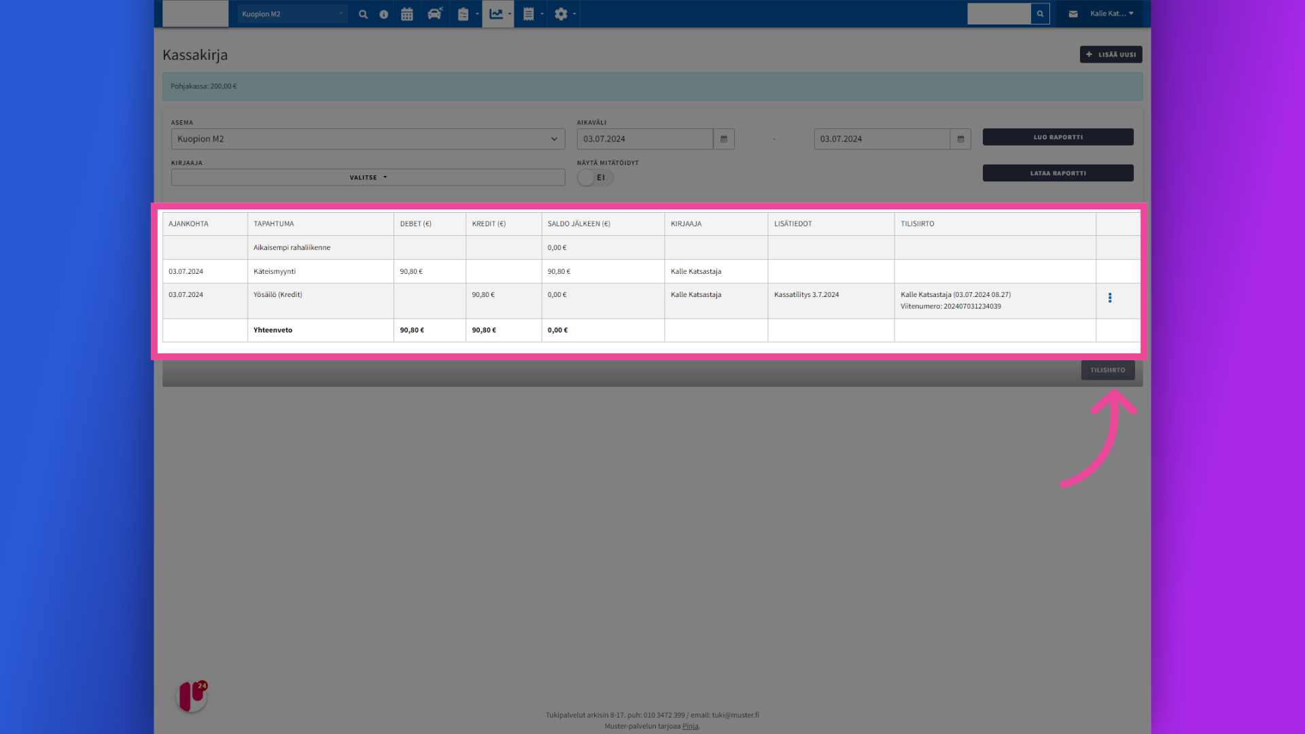Image resolution: width=1305 pixels, height=734 pixels.
Task: Click the car inspection icon
Action: pyautogui.click(x=435, y=14)
